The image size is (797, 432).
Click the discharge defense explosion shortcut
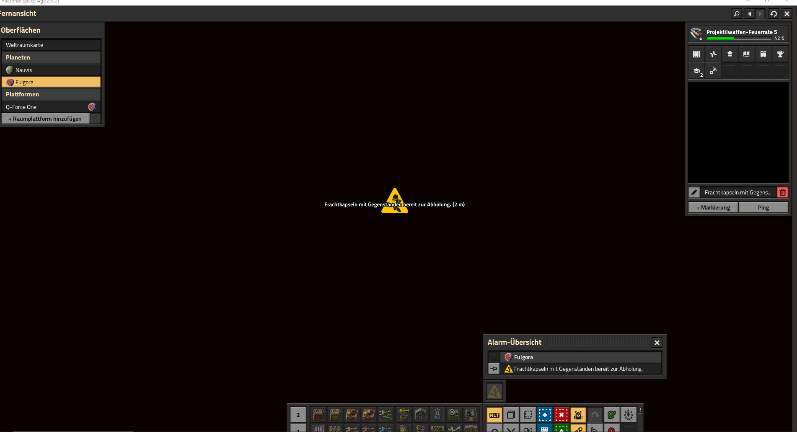(629, 415)
